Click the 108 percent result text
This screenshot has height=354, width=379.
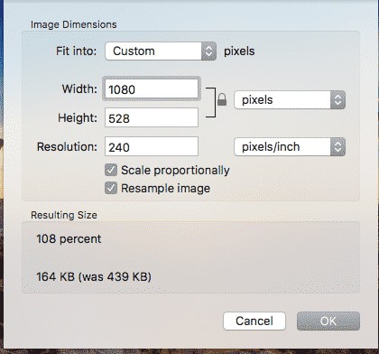click(69, 239)
